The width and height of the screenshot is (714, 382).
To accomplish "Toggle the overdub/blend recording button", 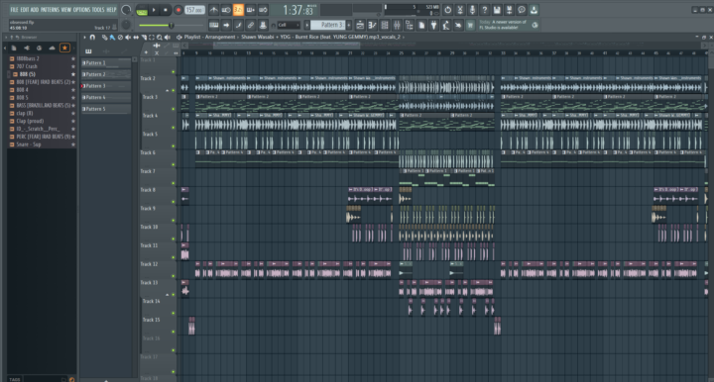I will pos(251,10).
